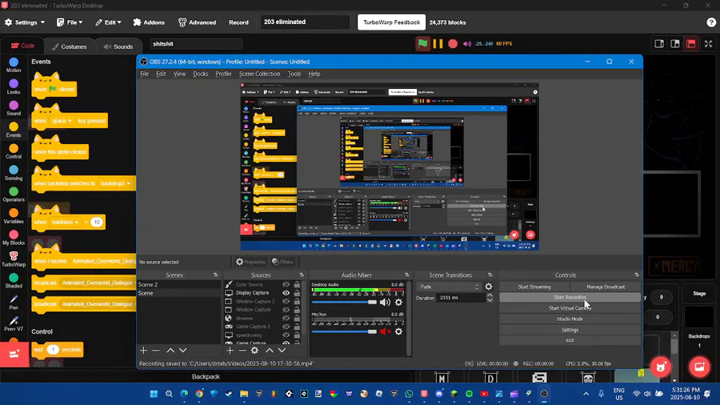Adjust the Mic/Aux volume slider

point(344,331)
